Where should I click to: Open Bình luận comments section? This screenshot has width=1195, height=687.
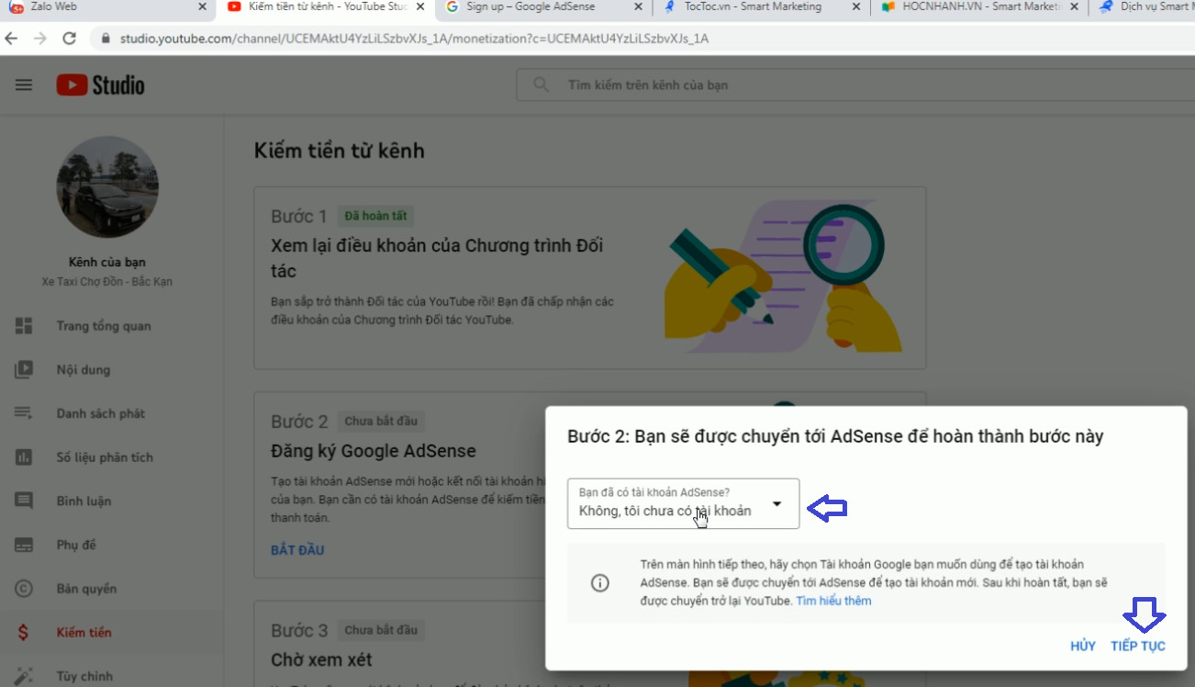click(83, 501)
